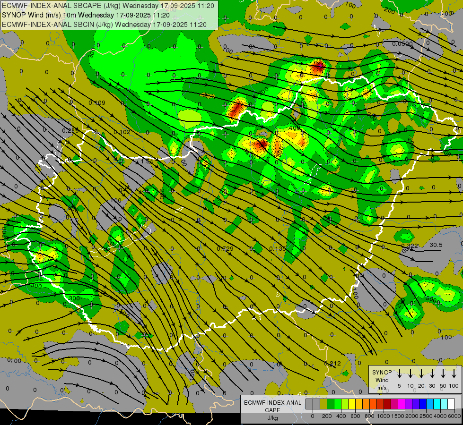This screenshot has height=425, width=463.
Task: Select the 20 m/s wind legend arrow
Action: click(421, 374)
